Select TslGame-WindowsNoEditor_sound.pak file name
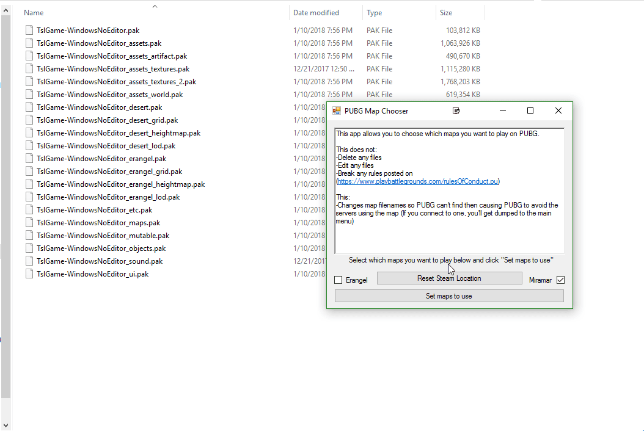644x431 pixels. click(x=100, y=261)
